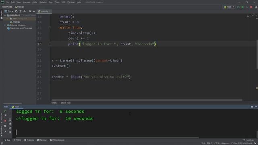
Task: Toggle the Project side tool tab
Action: pos(2,14)
